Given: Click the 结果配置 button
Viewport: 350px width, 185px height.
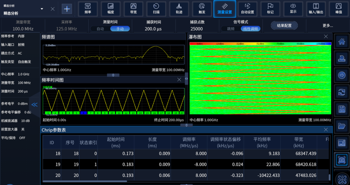Looking at the screenshot, I should 284,26.
